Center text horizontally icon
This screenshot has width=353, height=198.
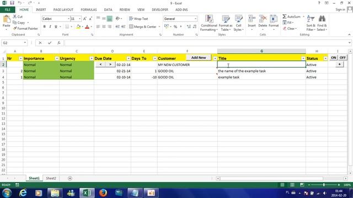(104, 27)
